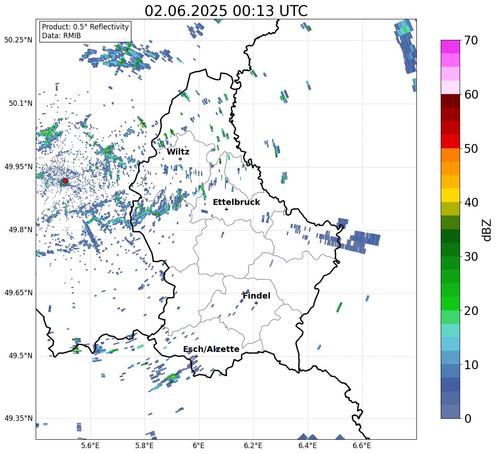Click the Findel city label
This screenshot has width=497, height=454.
pyautogui.click(x=256, y=296)
